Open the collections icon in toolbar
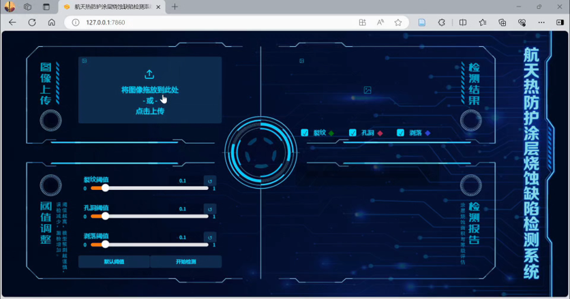 (x=502, y=22)
